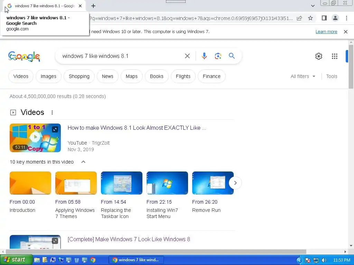Image resolution: width=354 pixels, height=265 pixels.
Task: Click the 'From 26:20' timestamp link
Action: tap(205, 202)
